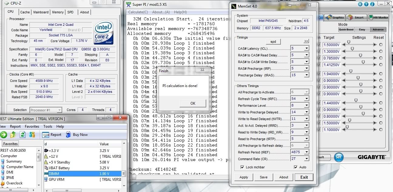Click the >> expand button in MemSet
Viewport: 393px width, 192px height.
tap(306, 41)
